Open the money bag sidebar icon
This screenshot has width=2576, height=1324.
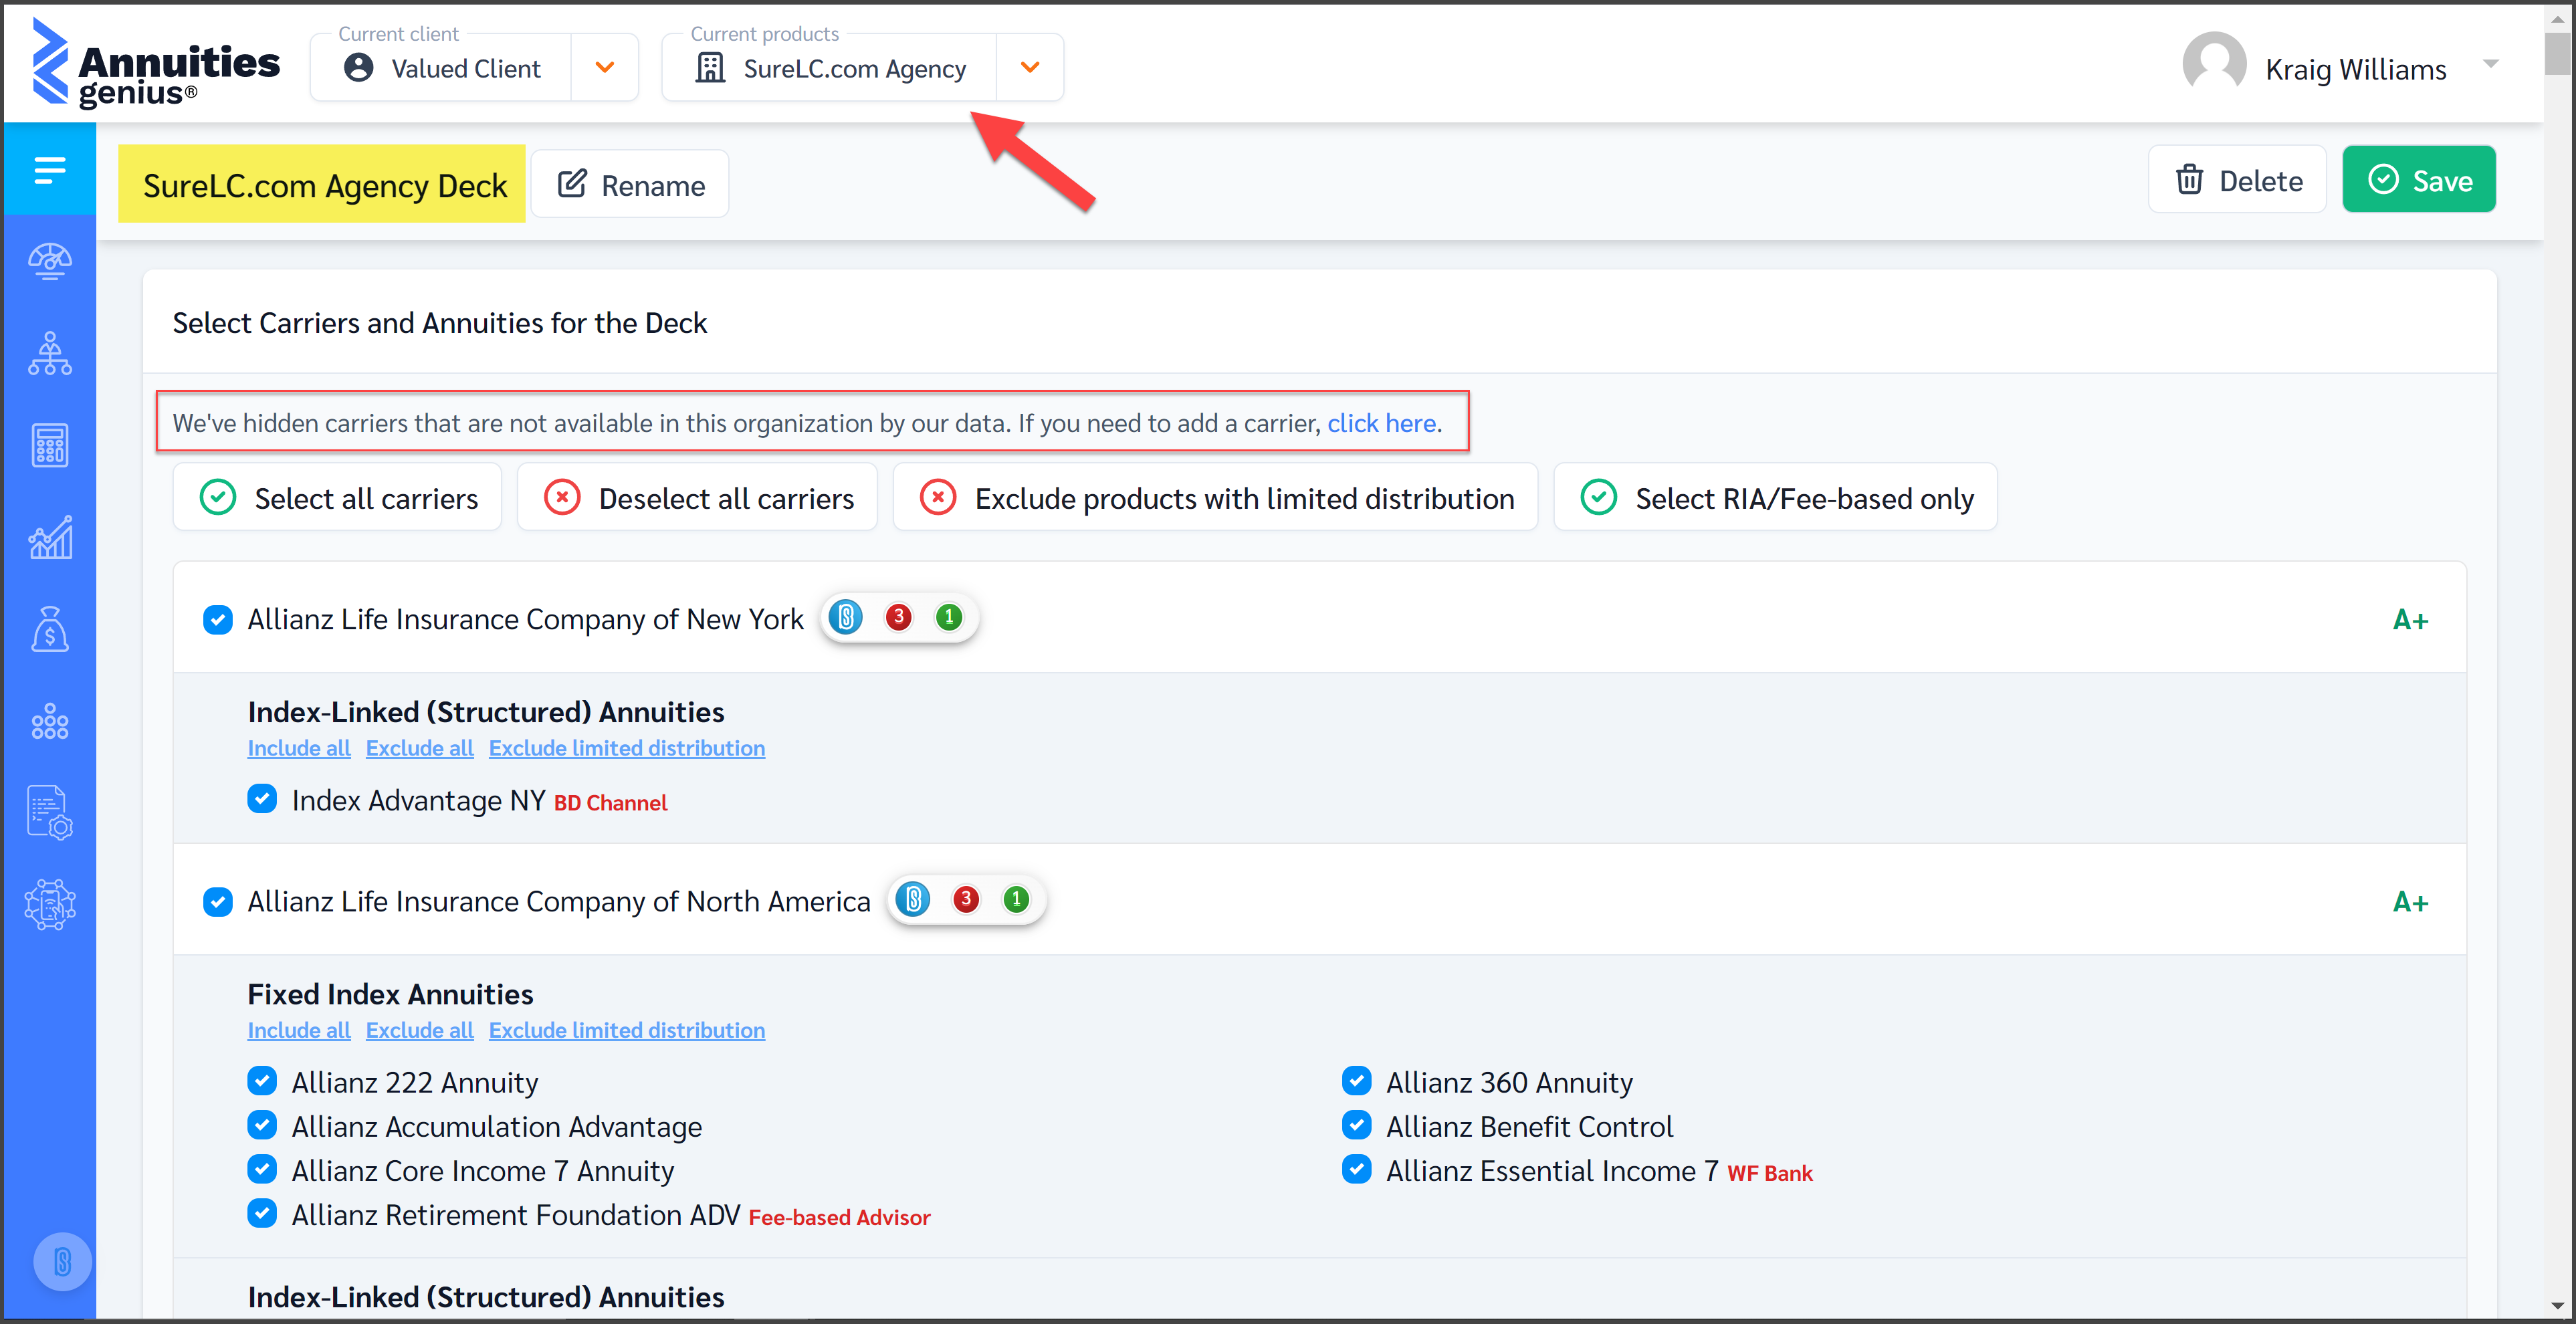pos(50,629)
